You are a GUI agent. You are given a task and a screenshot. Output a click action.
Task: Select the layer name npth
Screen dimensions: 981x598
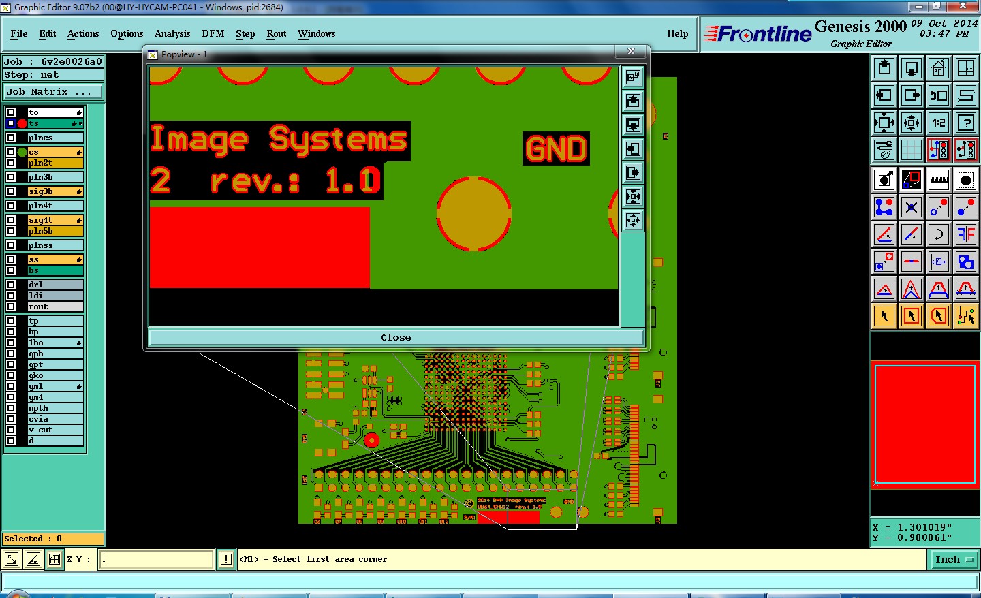[55, 408]
